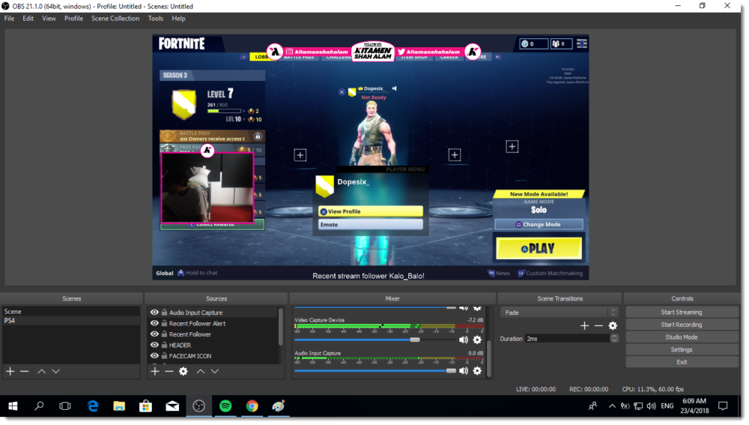This screenshot has height=425, width=749.
Task: Toggle lock on FACECAM ICON source
Action: (x=164, y=356)
